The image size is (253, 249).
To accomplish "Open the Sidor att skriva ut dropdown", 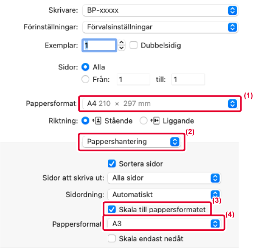I will click(164, 178).
